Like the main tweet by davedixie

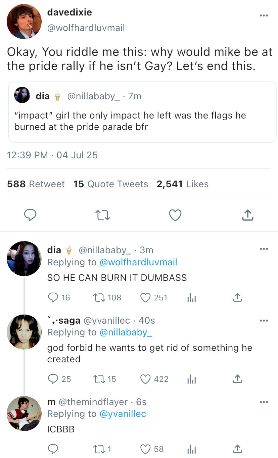click(175, 215)
